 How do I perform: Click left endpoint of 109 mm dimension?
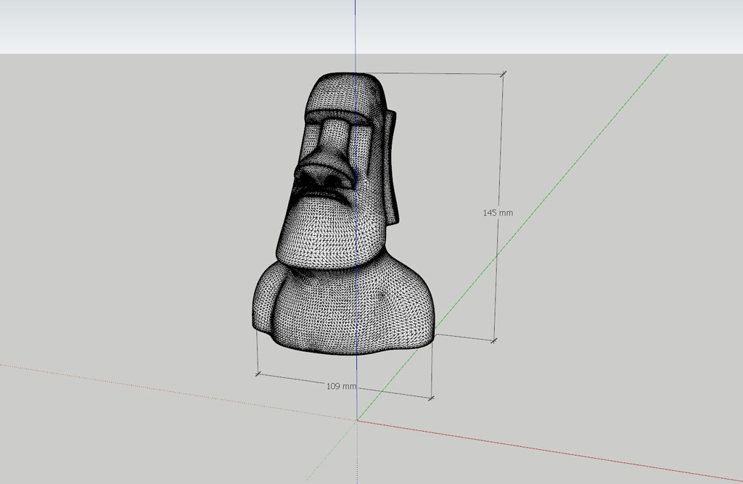tap(258, 374)
